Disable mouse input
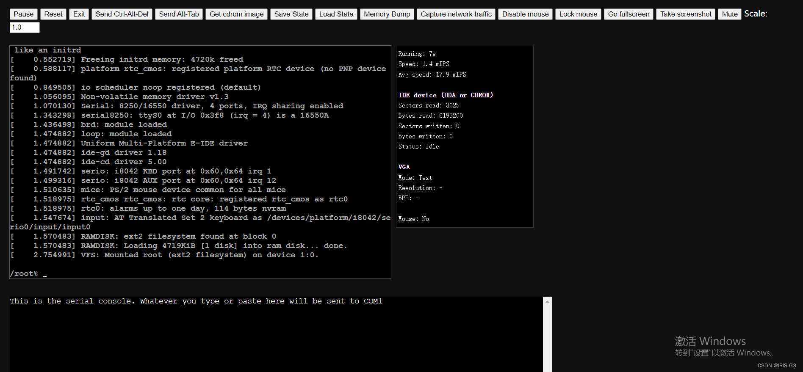This screenshot has width=803, height=372. point(525,14)
